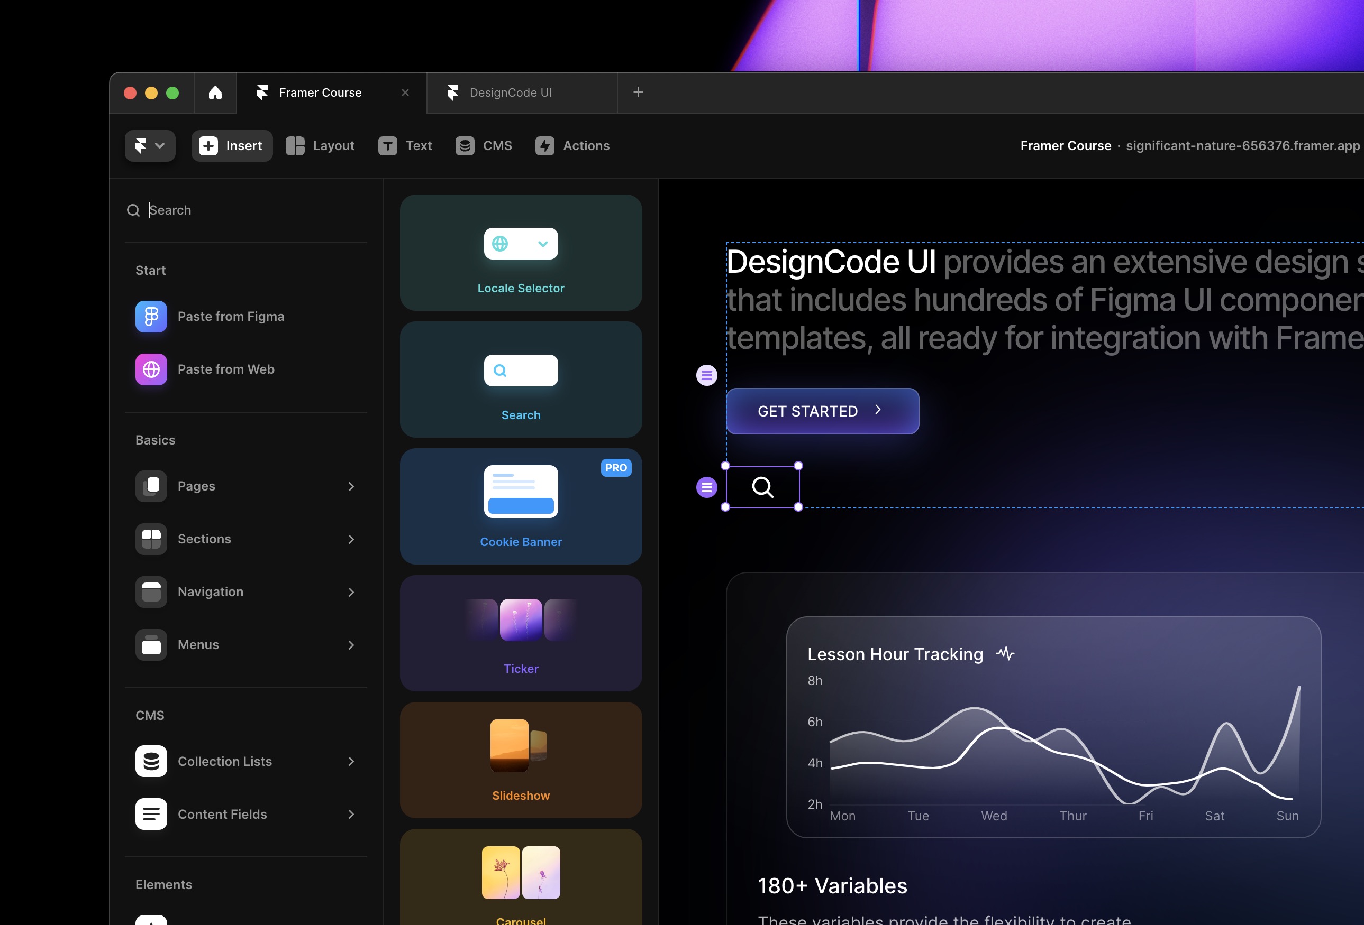Select the Cookie Banner component card
The width and height of the screenshot is (1364, 925).
click(x=521, y=506)
